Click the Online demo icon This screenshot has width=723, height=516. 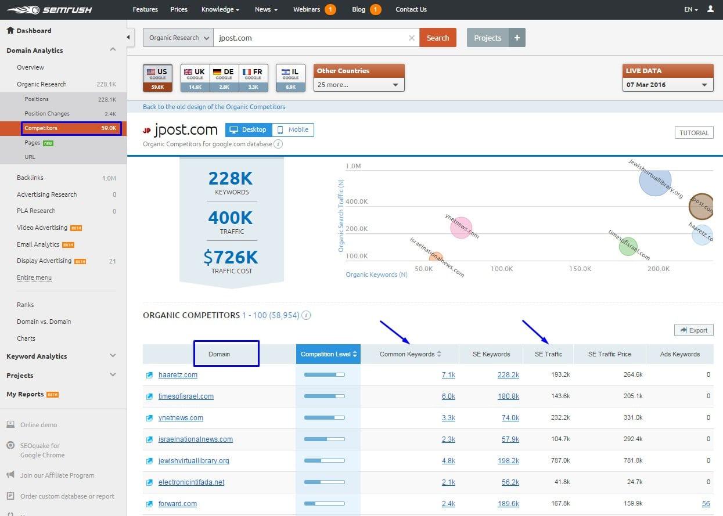pos(10,424)
